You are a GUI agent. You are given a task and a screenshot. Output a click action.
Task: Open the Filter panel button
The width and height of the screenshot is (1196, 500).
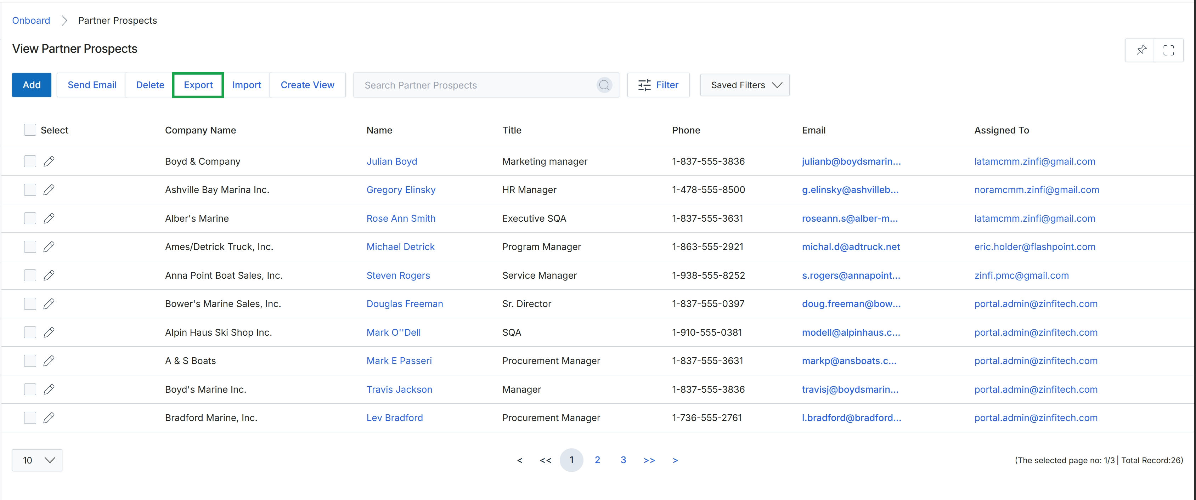click(658, 85)
